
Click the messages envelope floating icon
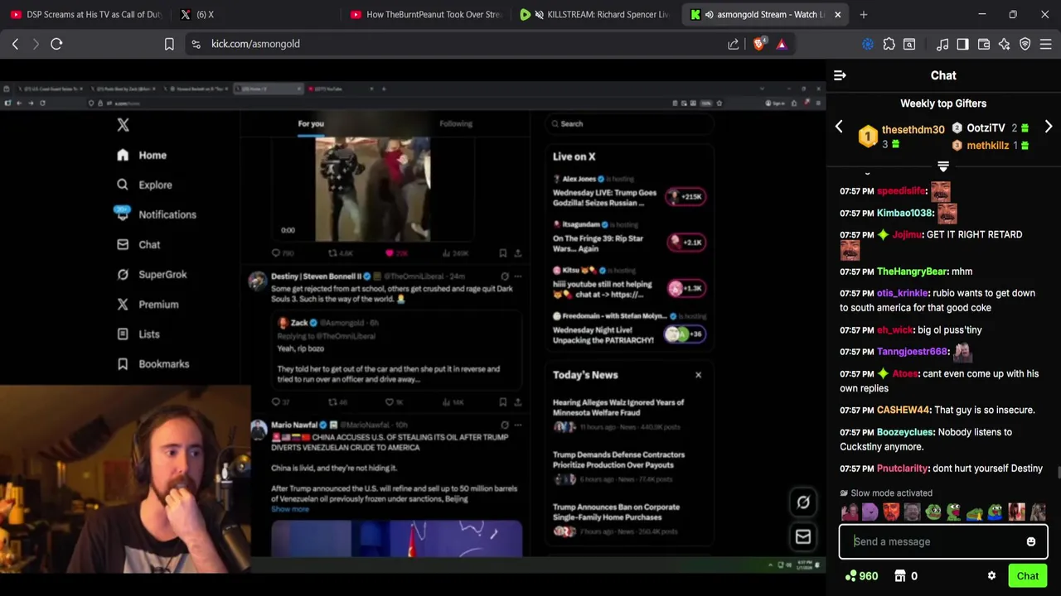pyautogui.click(x=803, y=537)
